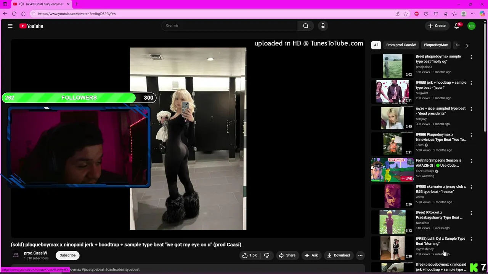Open the title "(Free) RRoxket x Pradabagshawty Type Beat"
This screenshot has width=488, height=274.
coord(439,215)
